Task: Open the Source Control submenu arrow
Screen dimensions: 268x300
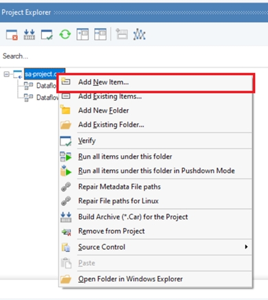Action: coord(246,246)
